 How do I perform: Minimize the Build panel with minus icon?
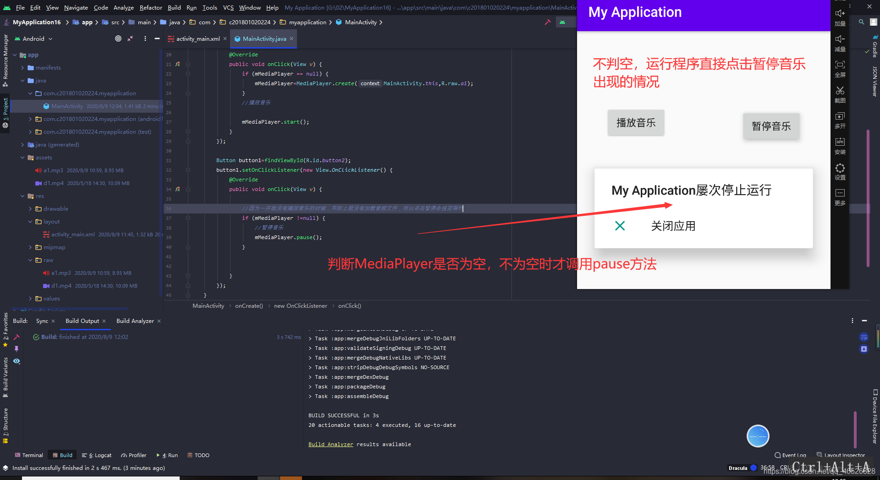tap(864, 321)
